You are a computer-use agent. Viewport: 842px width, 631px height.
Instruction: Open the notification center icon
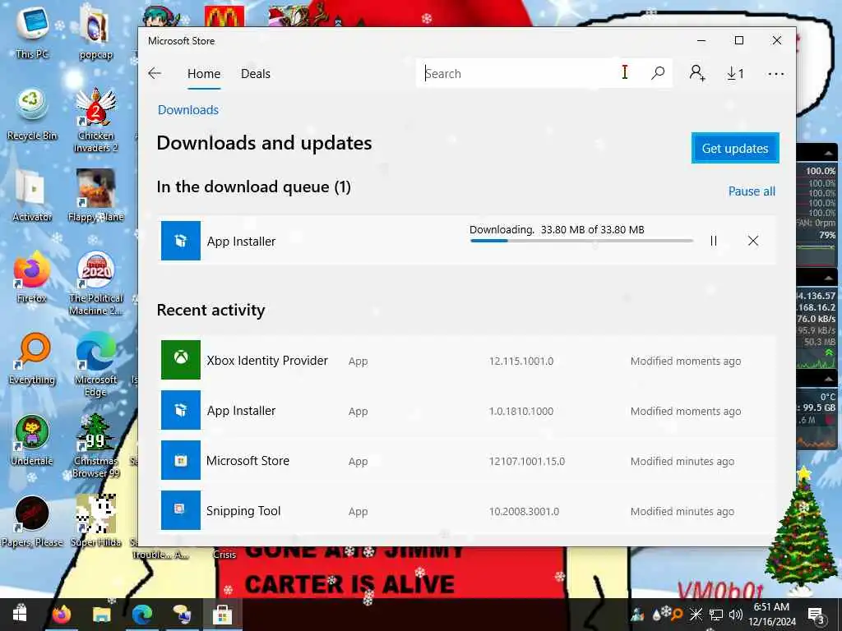(817, 615)
